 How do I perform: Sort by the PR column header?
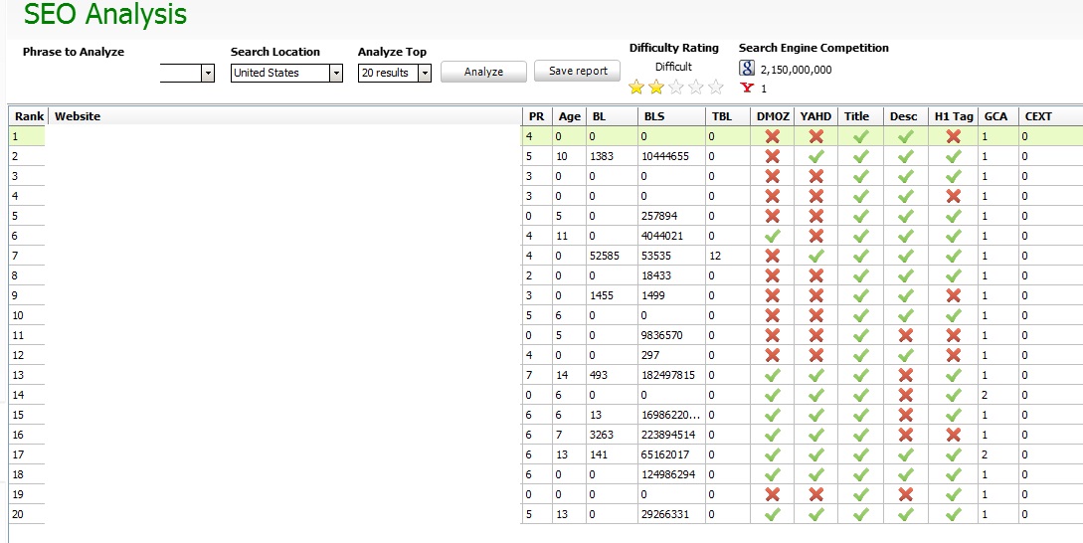pyautogui.click(x=537, y=116)
